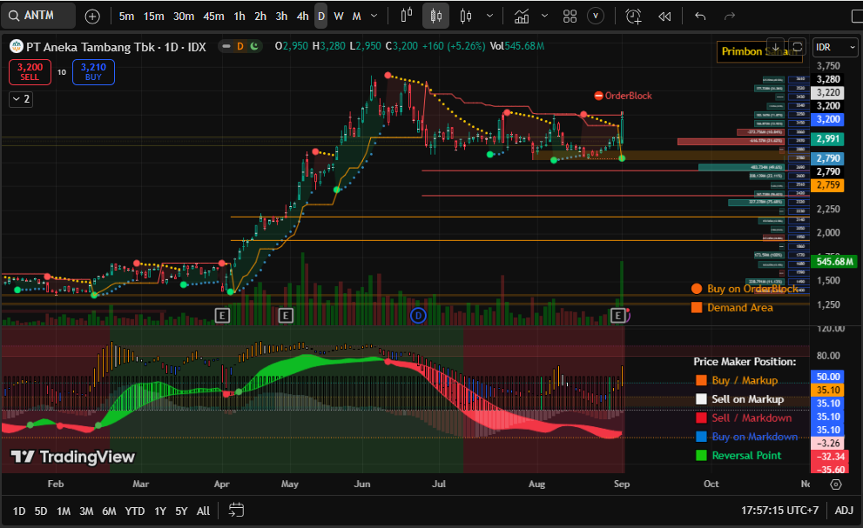Click the red Sell / Markdown swatch
Viewport: 863px width, 528px height.
point(701,418)
